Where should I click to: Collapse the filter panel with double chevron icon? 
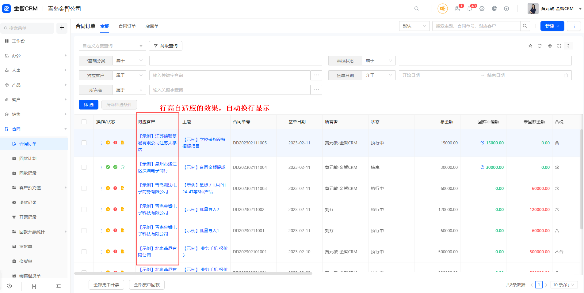click(530, 46)
